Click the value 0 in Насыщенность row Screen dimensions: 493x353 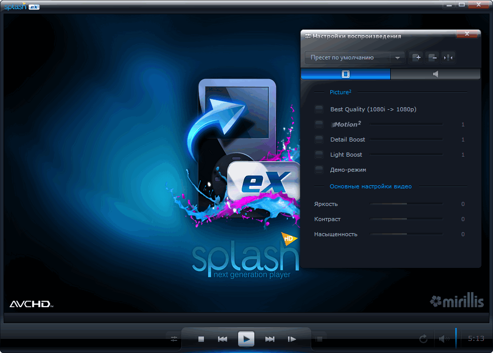tap(463, 234)
